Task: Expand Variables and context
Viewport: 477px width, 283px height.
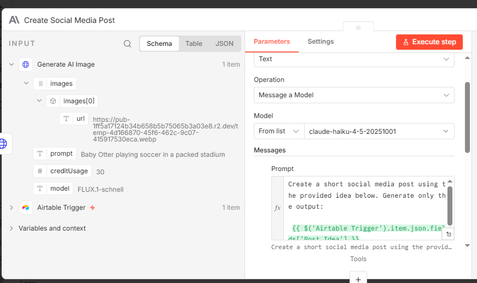Action: 11,228
